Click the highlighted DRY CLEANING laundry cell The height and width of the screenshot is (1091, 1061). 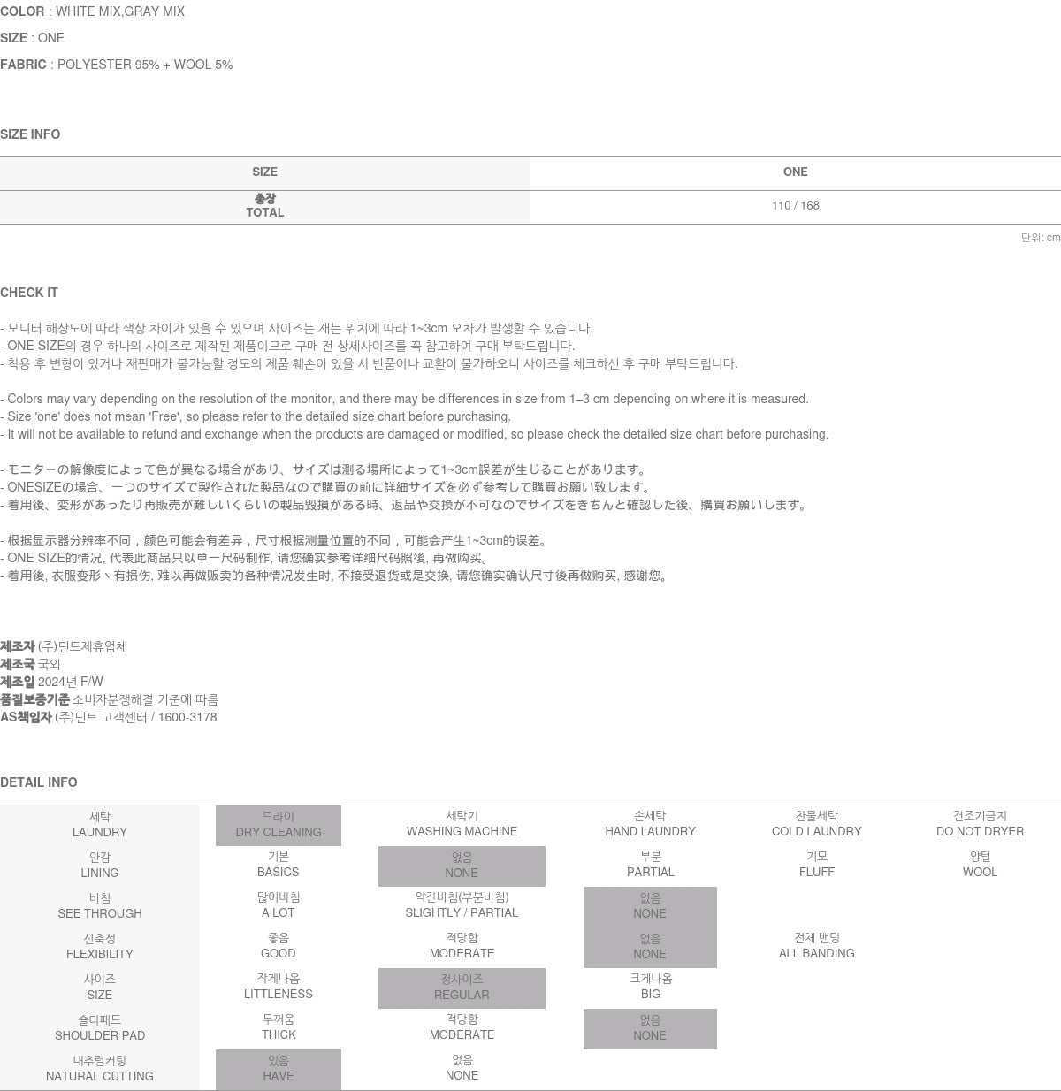click(x=278, y=825)
